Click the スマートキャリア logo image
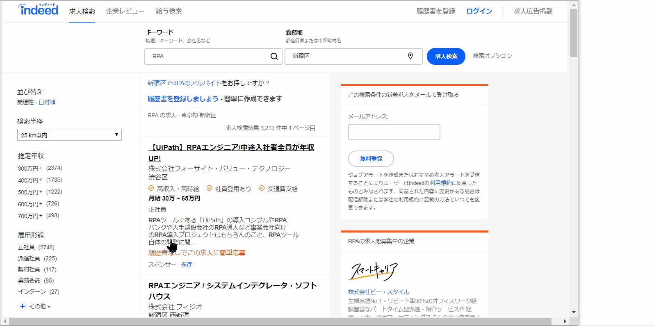The width and height of the screenshot is (654, 326). pyautogui.click(x=373, y=271)
